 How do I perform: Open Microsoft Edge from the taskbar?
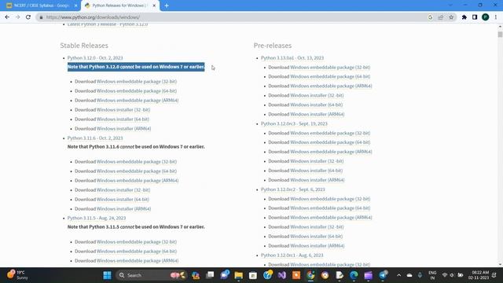(354, 275)
